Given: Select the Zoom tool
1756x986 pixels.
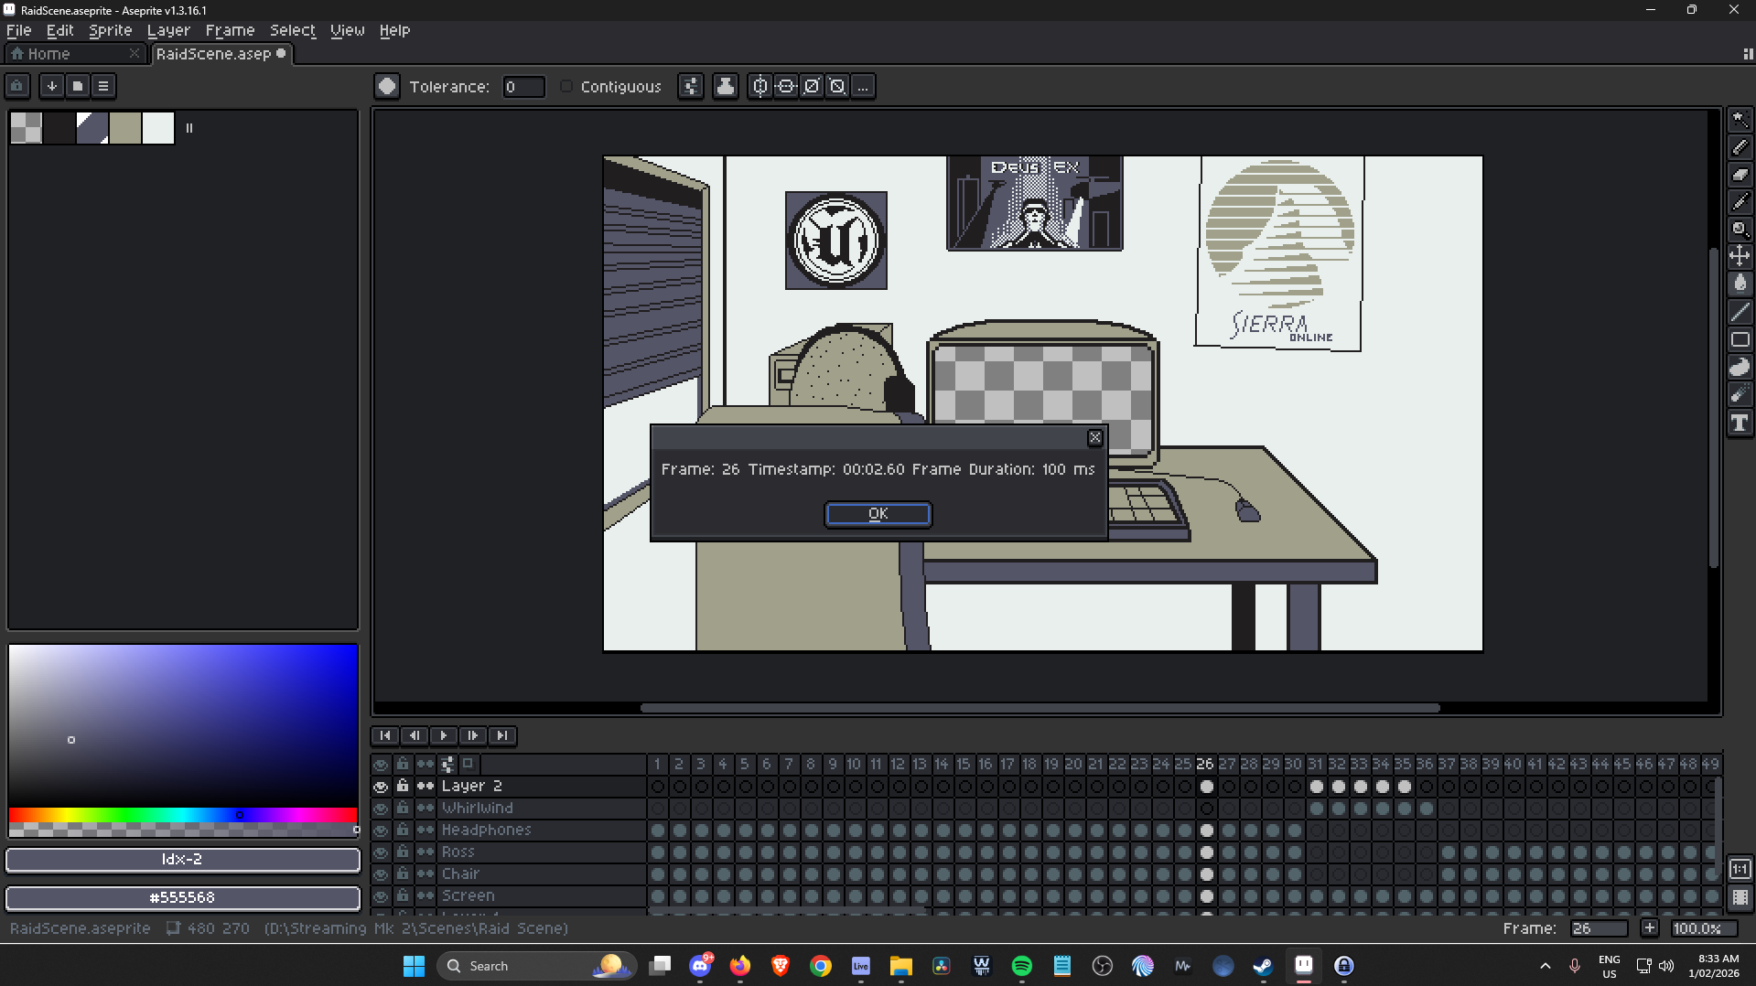Looking at the screenshot, I should point(1740,230).
